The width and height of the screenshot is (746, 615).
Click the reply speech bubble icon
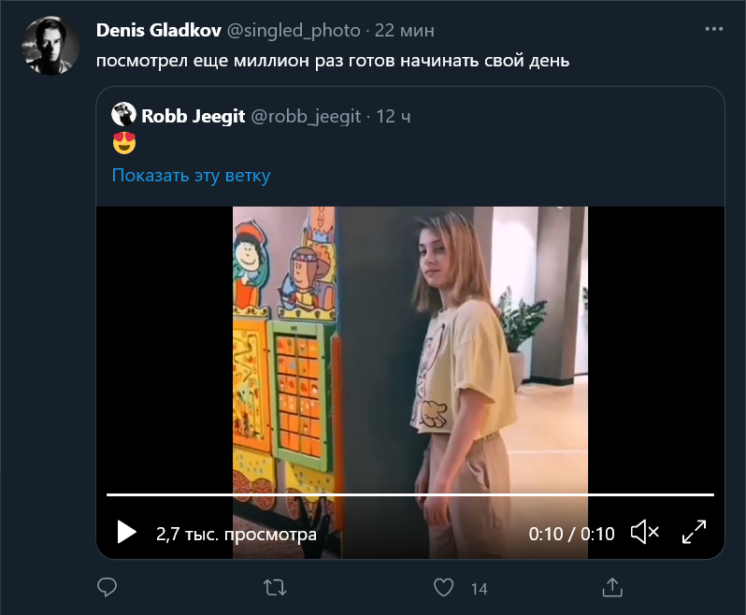click(108, 587)
